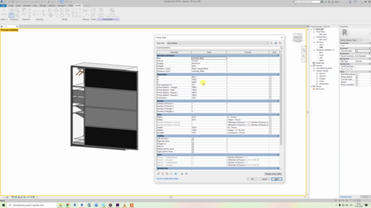Click Sort parameters descending icon
The image size is (371, 208).
click(187, 174)
